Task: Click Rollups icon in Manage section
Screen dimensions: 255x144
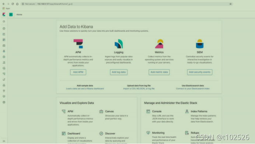Action: point(187,133)
